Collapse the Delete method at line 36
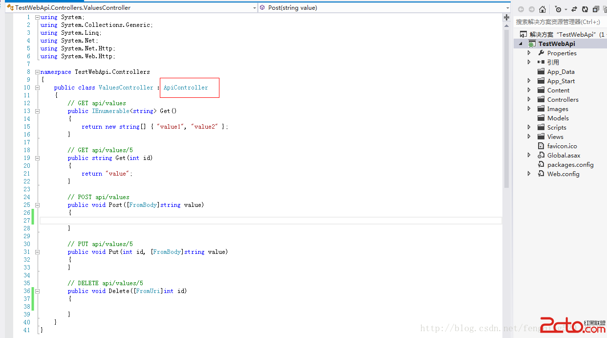The height and width of the screenshot is (338, 607). click(x=37, y=291)
